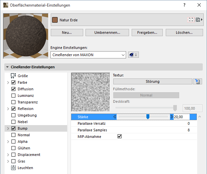Enable the Transparenz checkbox

tap(13, 102)
